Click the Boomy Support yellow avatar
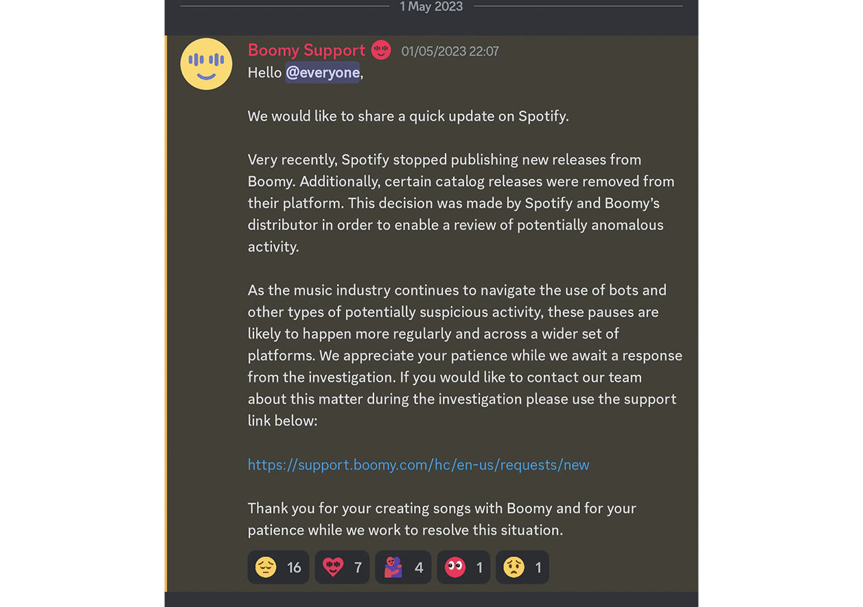Image resolution: width=863 pixels, height=607 pixels. point(206,63)
